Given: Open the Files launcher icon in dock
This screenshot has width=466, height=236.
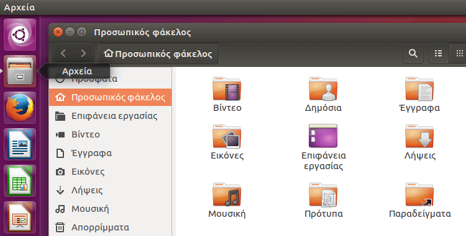Looking at the screenshot, I should click(x=20, y=71).
